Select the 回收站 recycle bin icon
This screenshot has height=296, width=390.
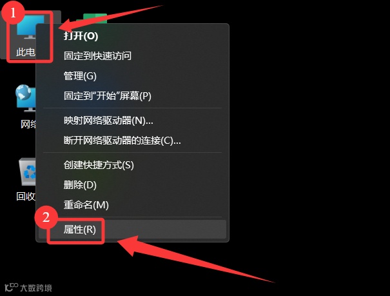point(27,172)
